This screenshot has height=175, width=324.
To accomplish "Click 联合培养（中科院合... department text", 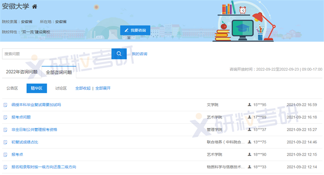I will point(226,142).
